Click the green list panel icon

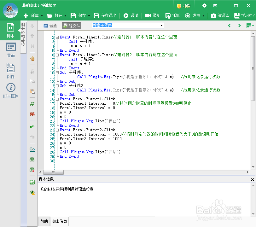click(32, 182)
